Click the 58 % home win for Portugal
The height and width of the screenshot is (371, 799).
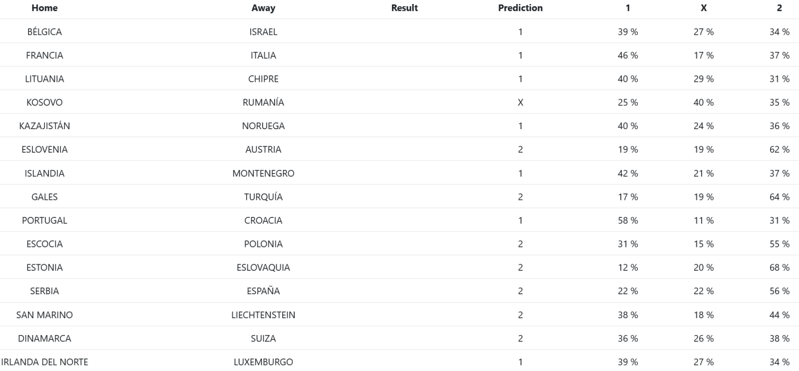click(628, 220)
